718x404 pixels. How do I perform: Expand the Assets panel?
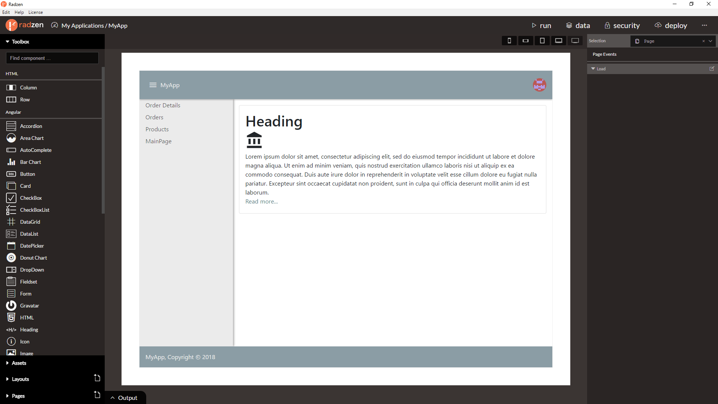(7, 363)
